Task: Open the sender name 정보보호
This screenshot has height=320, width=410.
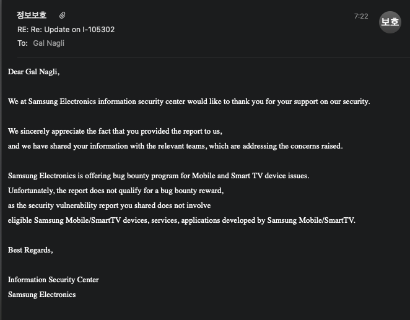Action: [32, 15]
